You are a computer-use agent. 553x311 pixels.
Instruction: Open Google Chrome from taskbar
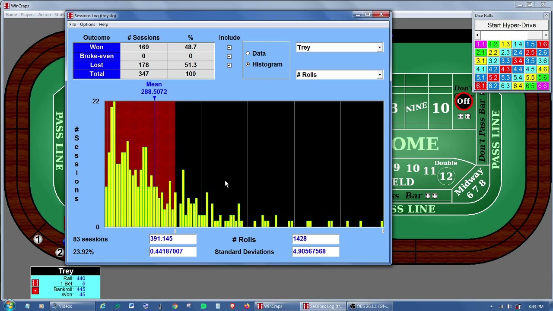pyautogui.click(x=175, y=306)
